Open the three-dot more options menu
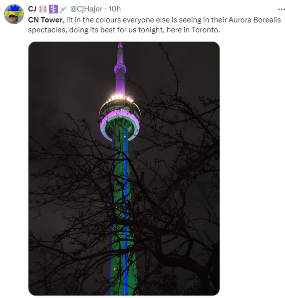 (x=281, y=9)
